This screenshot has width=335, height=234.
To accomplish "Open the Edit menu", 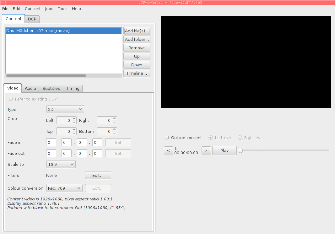I will [x=16, y=8].
